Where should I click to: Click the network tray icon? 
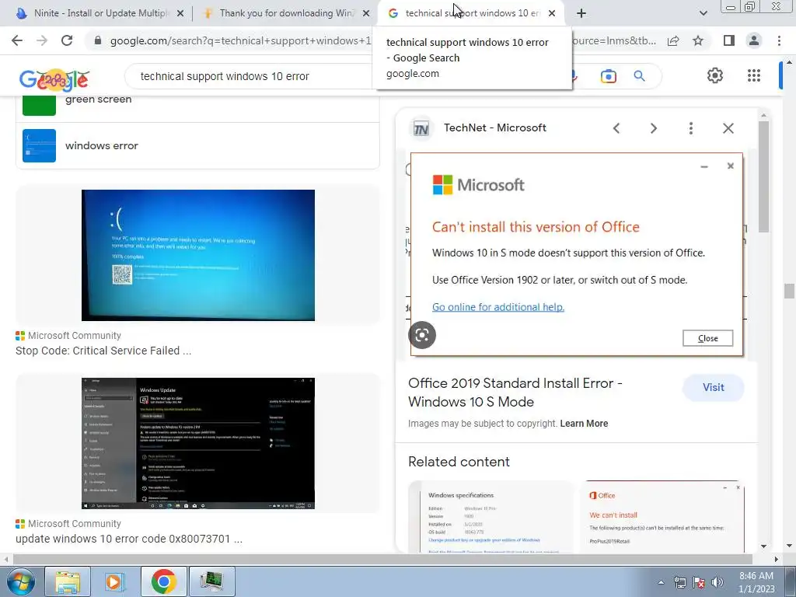coord(679,582)
